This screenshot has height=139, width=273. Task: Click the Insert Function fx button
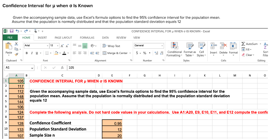coord(62,68)
